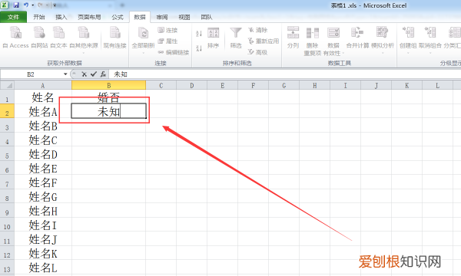This screenshot has width=461, height=276.
Task: Expand the Name Box dropdown
Action: [x=65, y=74]
